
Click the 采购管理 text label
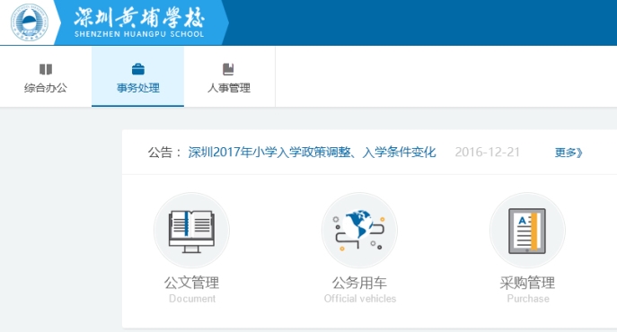coord(527,283)
